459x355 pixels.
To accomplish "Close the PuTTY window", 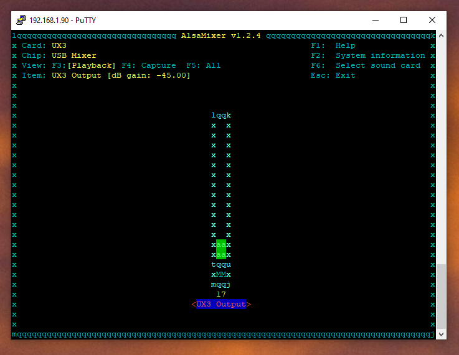I will [x=432, y=20].
